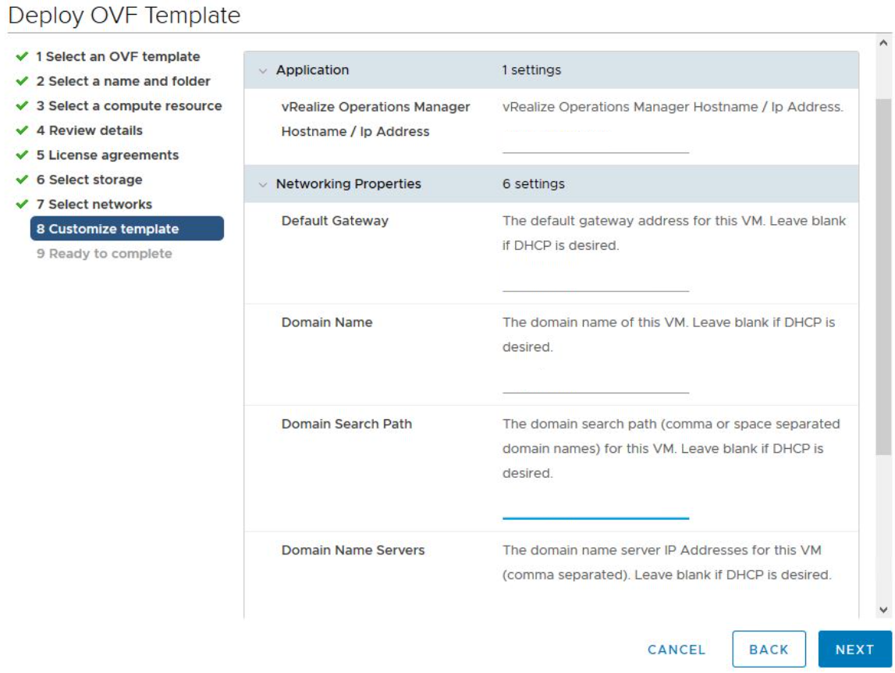Click the green checkmark beside Select networks
The image size is (895, 673).
22,205
